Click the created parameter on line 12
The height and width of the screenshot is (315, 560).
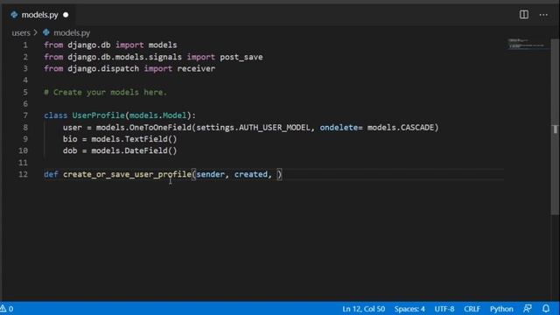point(251,174)
